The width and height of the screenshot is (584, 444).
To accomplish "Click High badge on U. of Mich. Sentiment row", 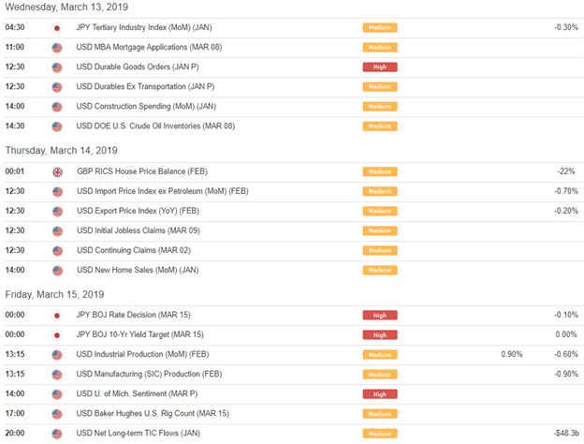I will click(x=380, y=394).
